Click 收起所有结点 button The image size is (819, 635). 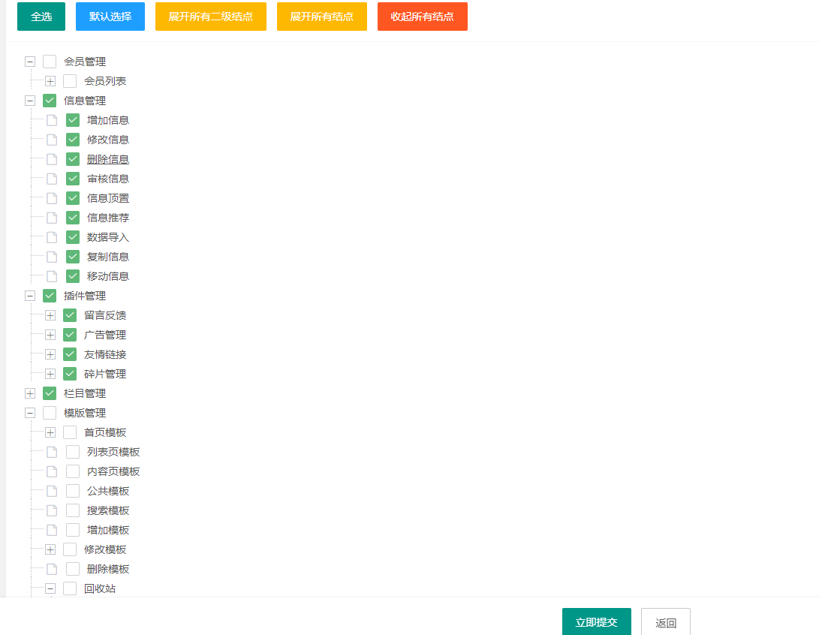(x=423, y=17)
